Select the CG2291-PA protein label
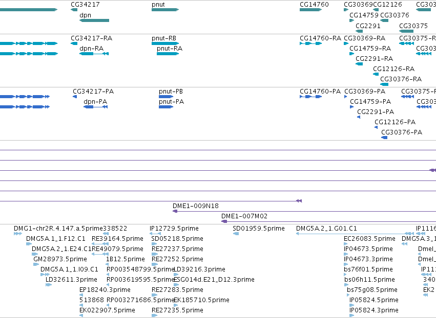The width and height of the screenshot is (436, 318). click(x=376, y=112)
